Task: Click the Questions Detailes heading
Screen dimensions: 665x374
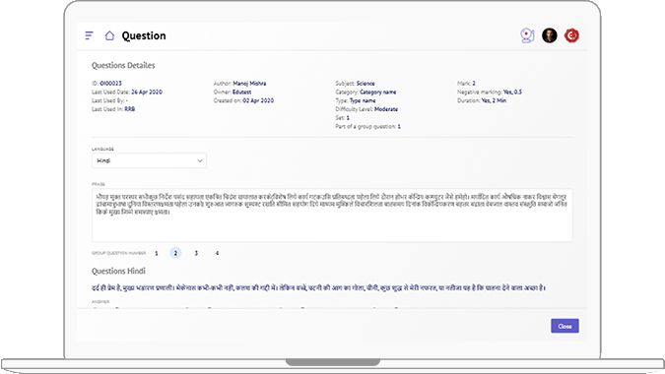Action: click(x=123, y=65)
